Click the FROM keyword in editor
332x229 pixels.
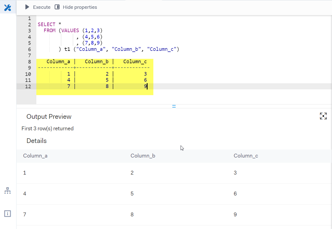tap(50, 31)
